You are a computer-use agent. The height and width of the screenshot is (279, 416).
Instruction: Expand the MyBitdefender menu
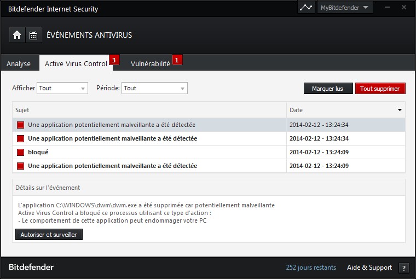click(345, 8)
